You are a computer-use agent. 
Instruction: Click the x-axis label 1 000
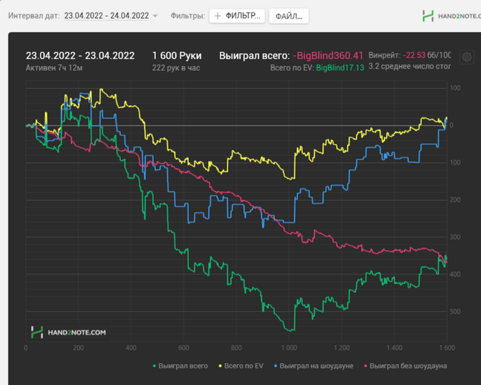click(x=289, y=348)
